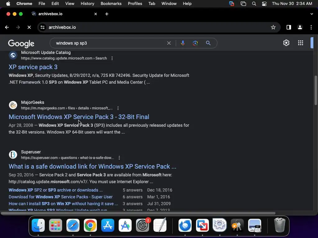
Task: Open Google quick settings gear
Action: [x=286, y=43]
